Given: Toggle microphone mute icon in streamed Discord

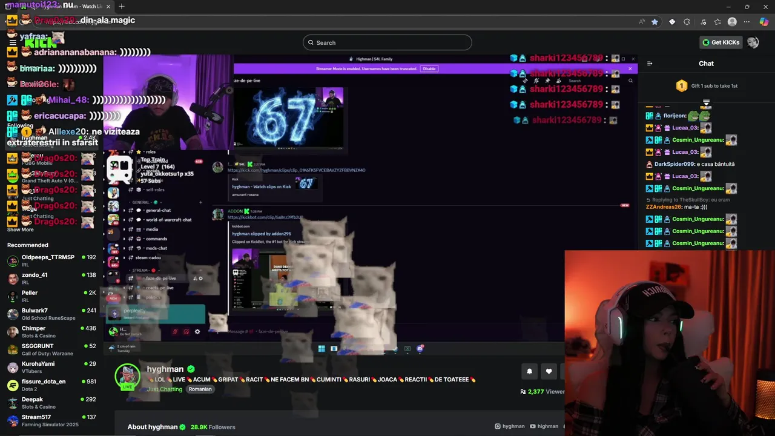Looking at the screenshot, I should tap(175, 332).
